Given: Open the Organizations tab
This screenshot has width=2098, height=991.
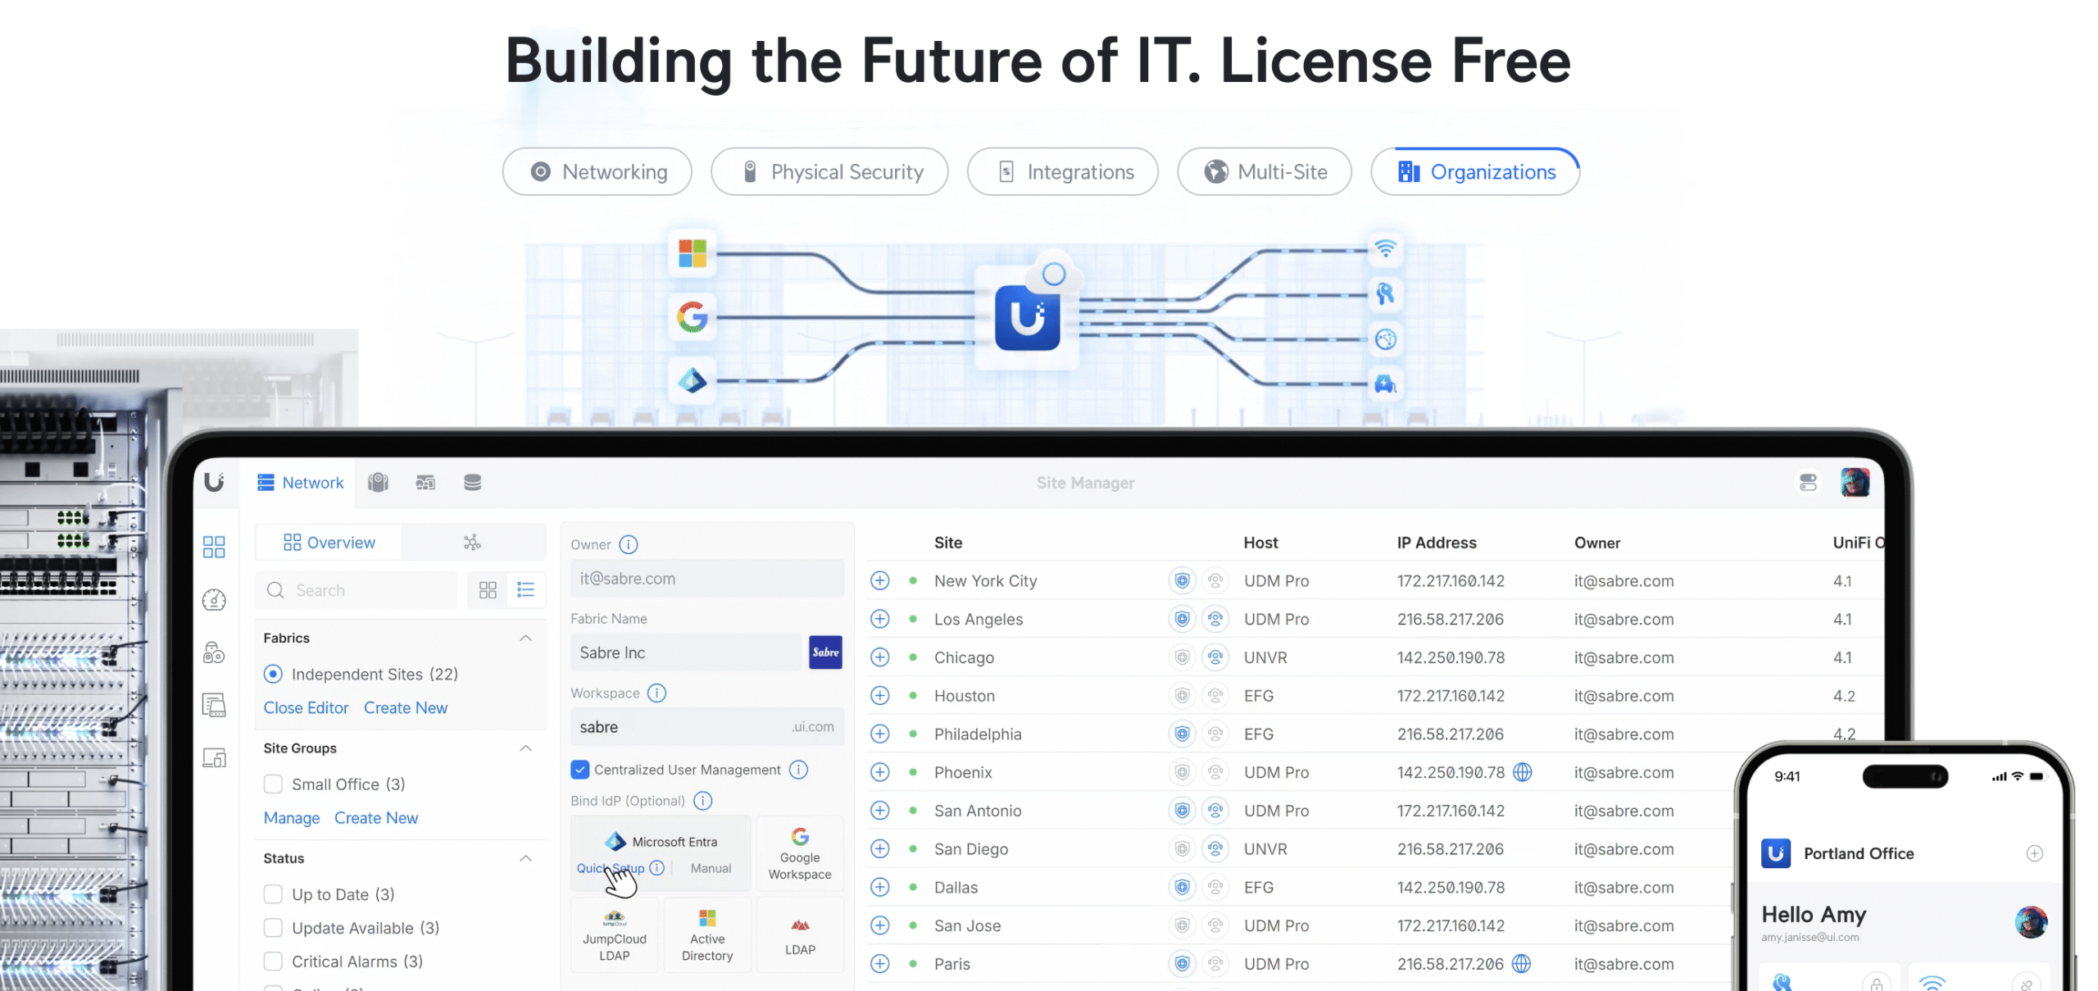Looking at the screenshot, I should pos(1474,172).
